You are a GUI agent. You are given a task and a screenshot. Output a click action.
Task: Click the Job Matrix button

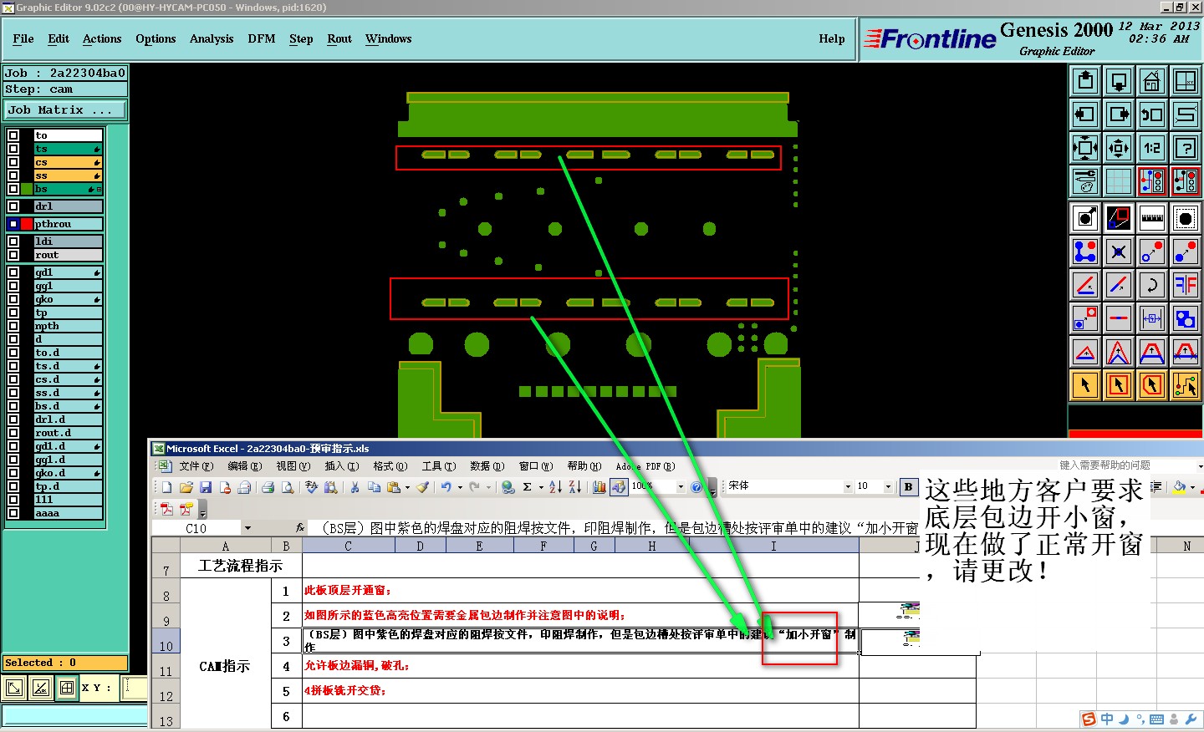coord(65,109)
